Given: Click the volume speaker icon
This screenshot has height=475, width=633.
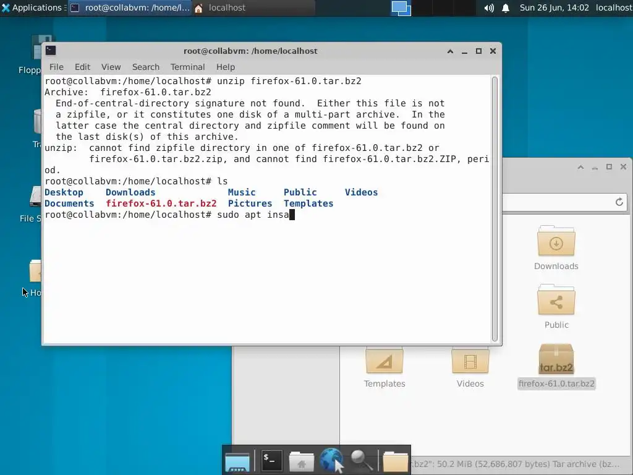Looking at the screenshot, I should [x=489, y=7].
